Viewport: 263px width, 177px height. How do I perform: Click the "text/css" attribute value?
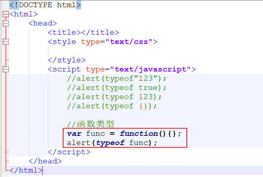click(x=129, y=42)
